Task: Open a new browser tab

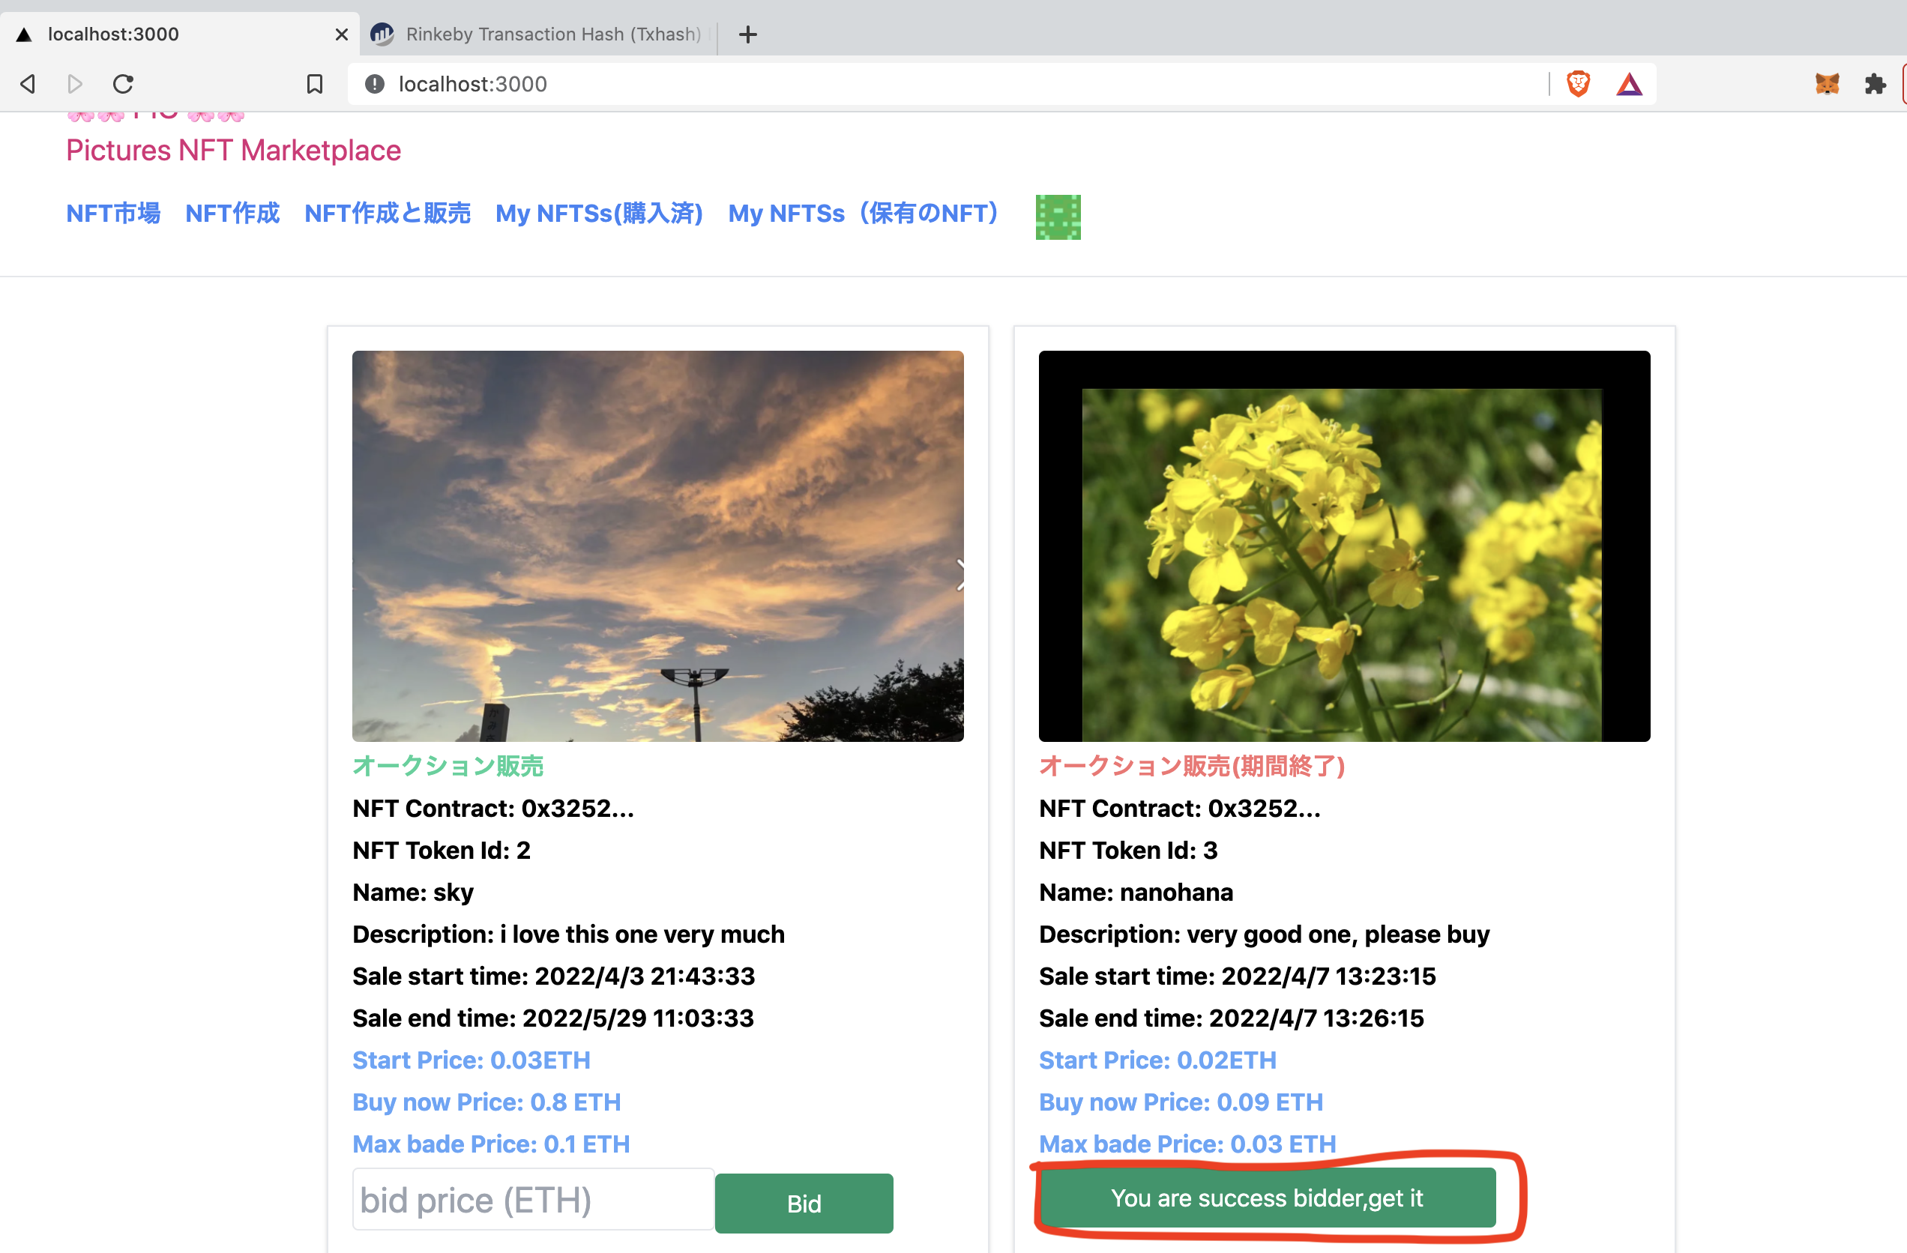Action: point(747,34)
